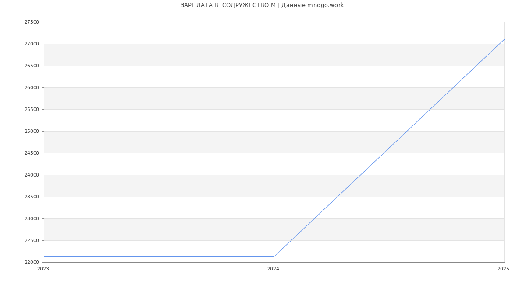526x284 pixels.
Task: Click the 26500 y-axis tick label
Action: (32, 66)
